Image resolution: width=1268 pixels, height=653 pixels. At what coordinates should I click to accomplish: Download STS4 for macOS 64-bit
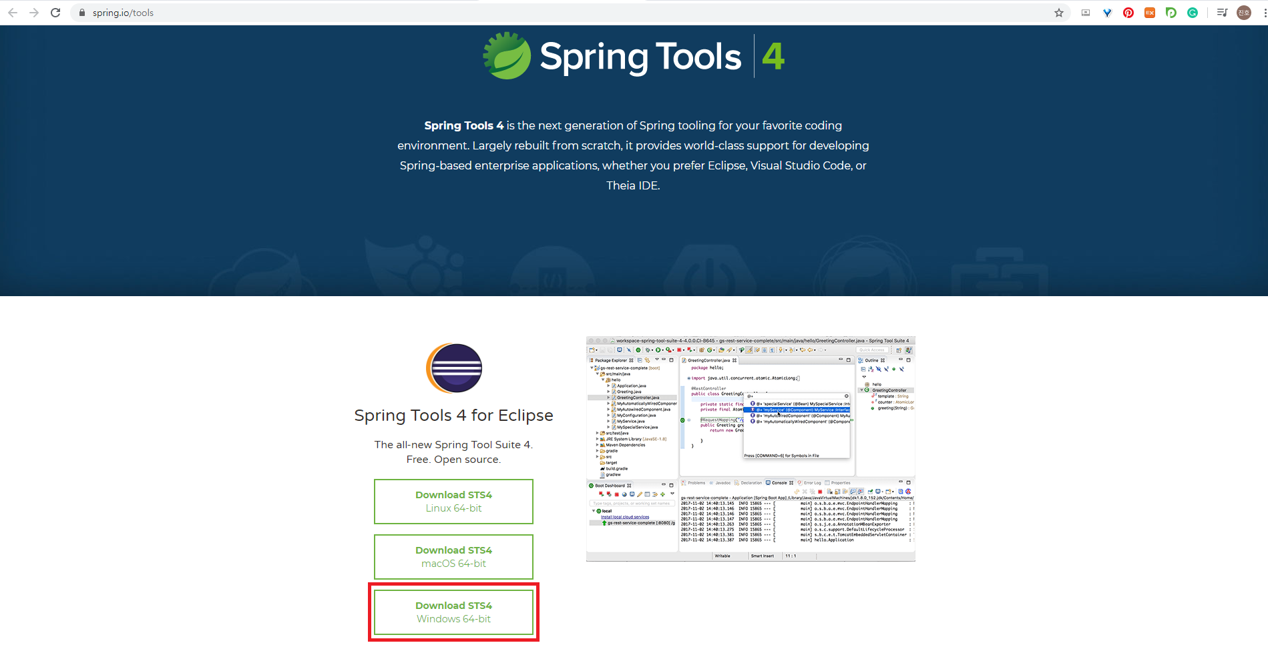coord(453,557)
